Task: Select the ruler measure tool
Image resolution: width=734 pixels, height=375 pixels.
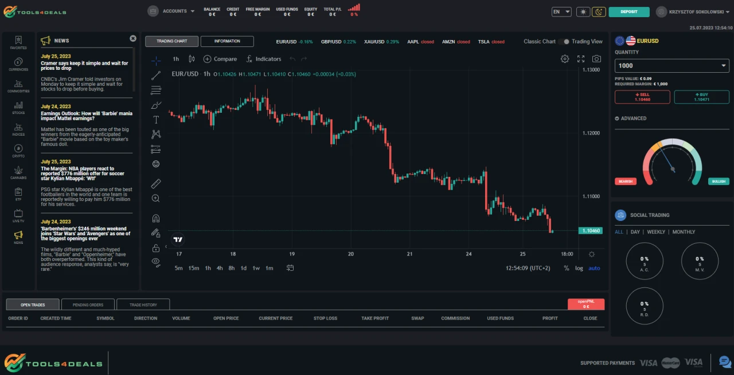Action: pyautogui.click(x=156, y=184)
